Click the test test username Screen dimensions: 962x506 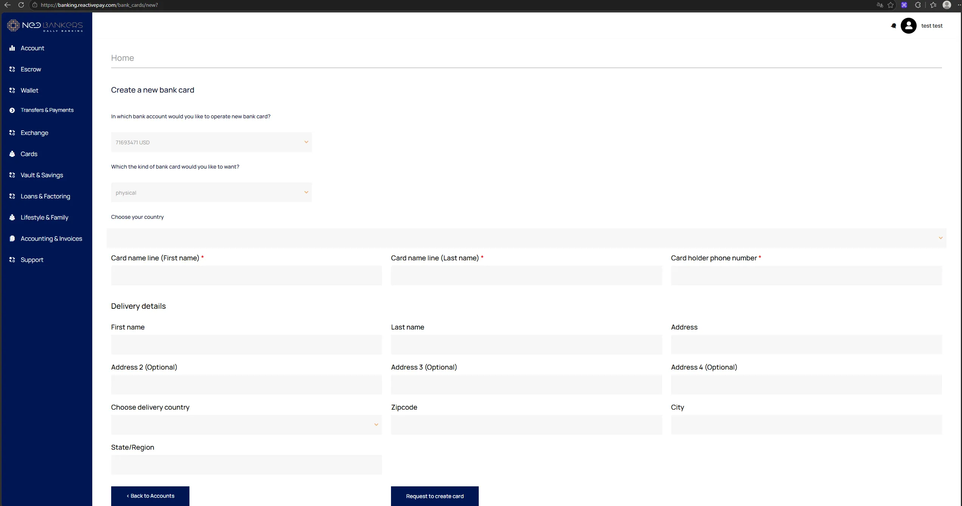click(932, 26)
